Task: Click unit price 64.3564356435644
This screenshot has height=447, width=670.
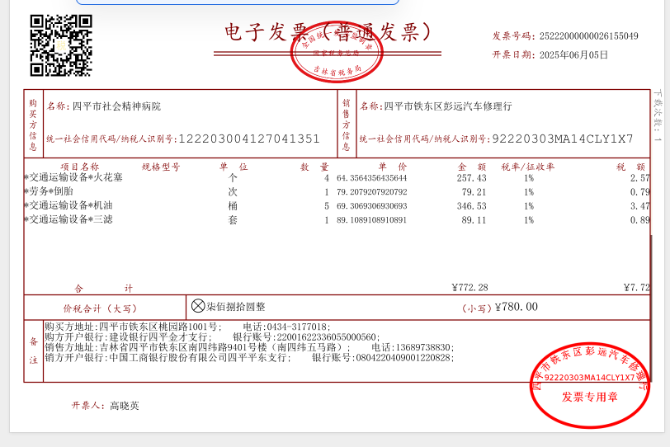Action: point(372,178)
